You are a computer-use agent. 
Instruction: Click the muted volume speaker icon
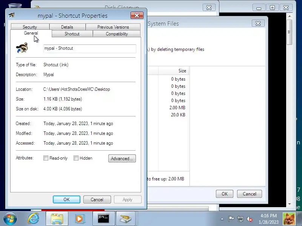tap(250, 219)
